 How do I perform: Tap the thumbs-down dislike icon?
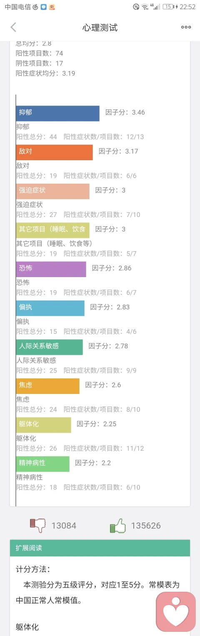point(38,525)
